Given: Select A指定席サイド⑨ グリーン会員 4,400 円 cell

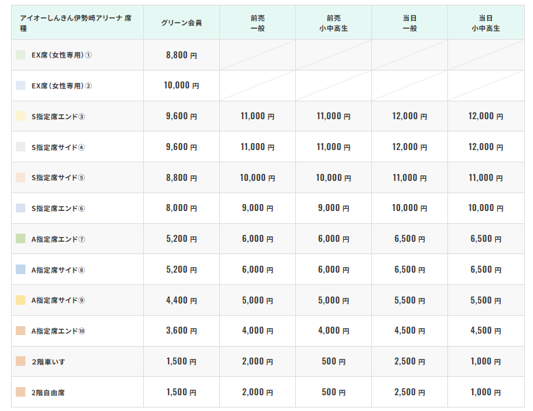Looking at the screenshot, I should click(x=181, y=300).
